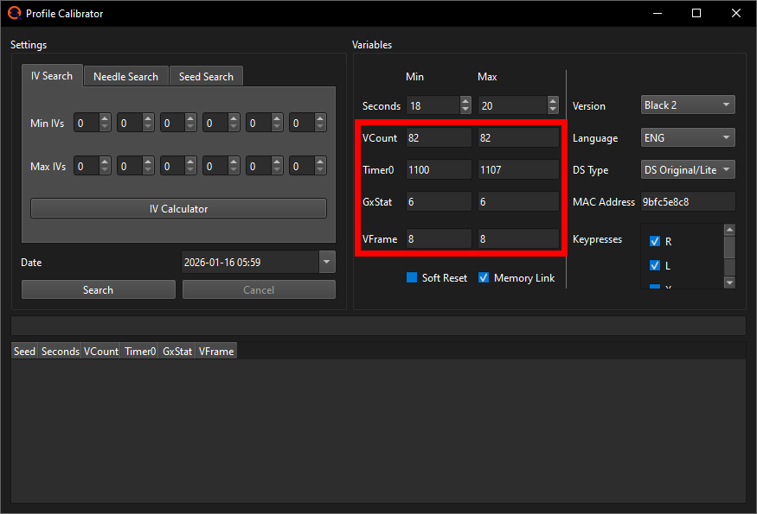Screen dimensions: 757x514
Task: Switch to the Needle Search tab
Action: click(125, 76)
